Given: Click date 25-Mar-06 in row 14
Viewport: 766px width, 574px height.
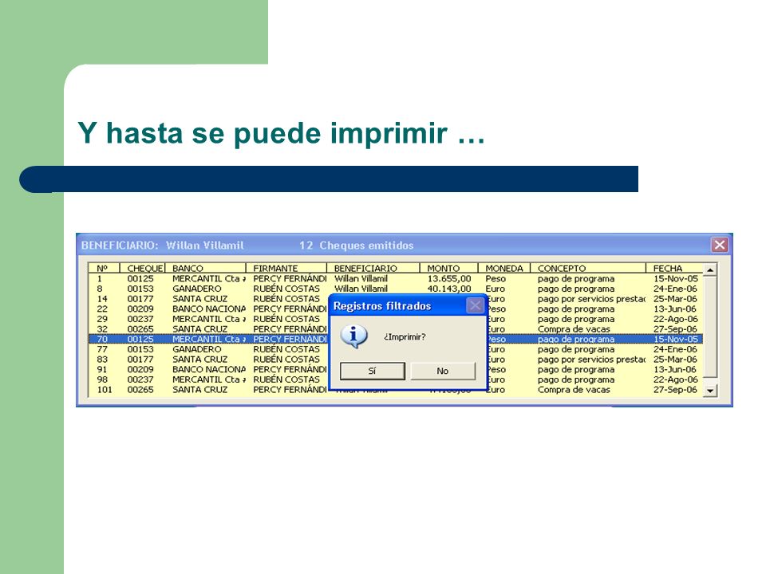Looking at the screenshot, I should (x=675, y=299).
